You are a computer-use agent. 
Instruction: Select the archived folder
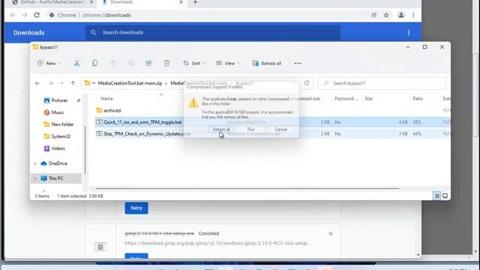pos(112,110)
